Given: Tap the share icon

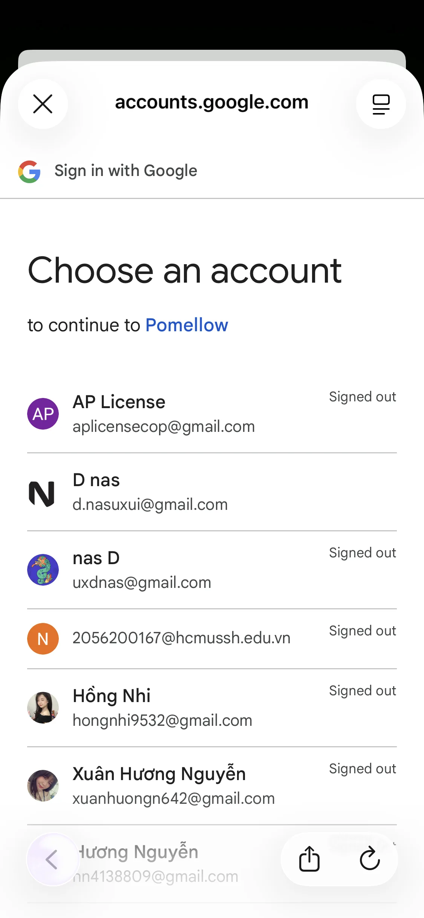Looking at the screenshot, I should pyautogui.click(x=309, y=859).
